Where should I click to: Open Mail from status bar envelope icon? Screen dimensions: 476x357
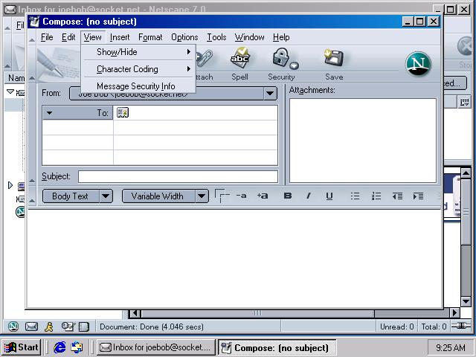(31, 327)
